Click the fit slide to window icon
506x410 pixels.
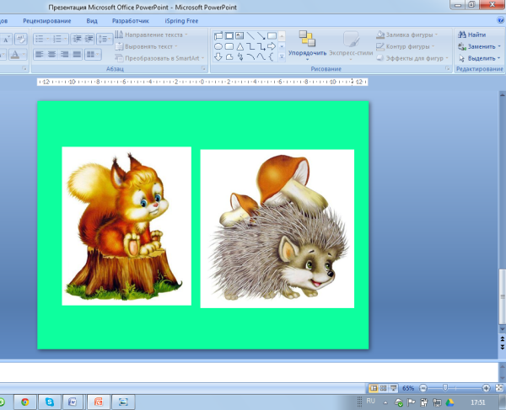click(498, 388)
